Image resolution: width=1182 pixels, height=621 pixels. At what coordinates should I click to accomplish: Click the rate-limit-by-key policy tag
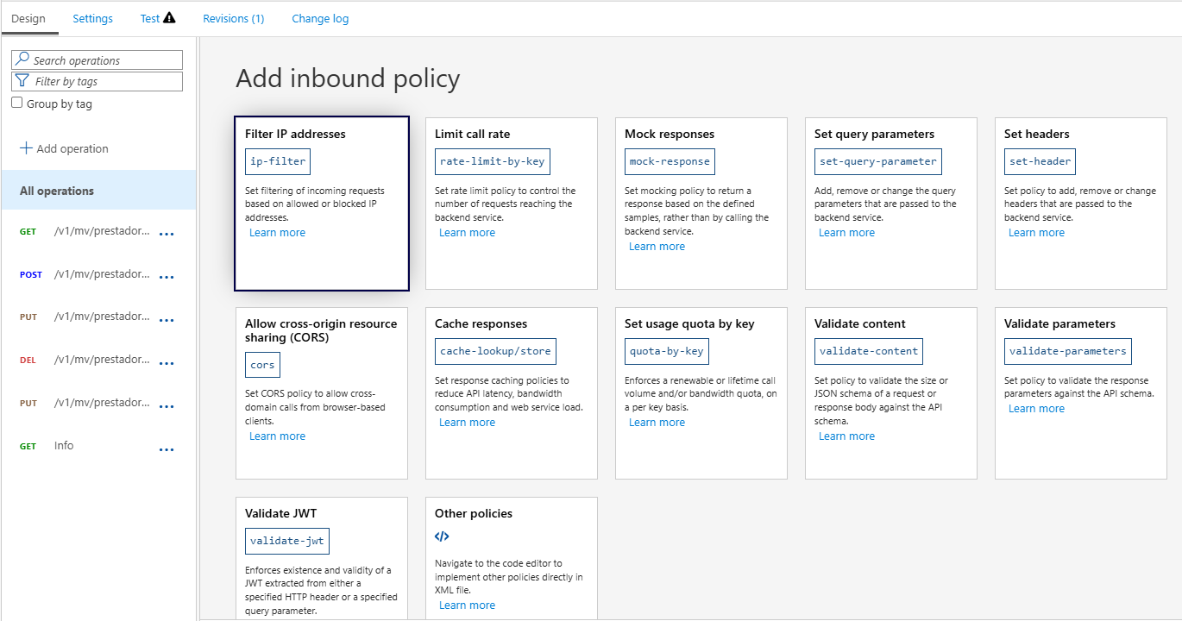pyautogui.click(x=493, y=161)
